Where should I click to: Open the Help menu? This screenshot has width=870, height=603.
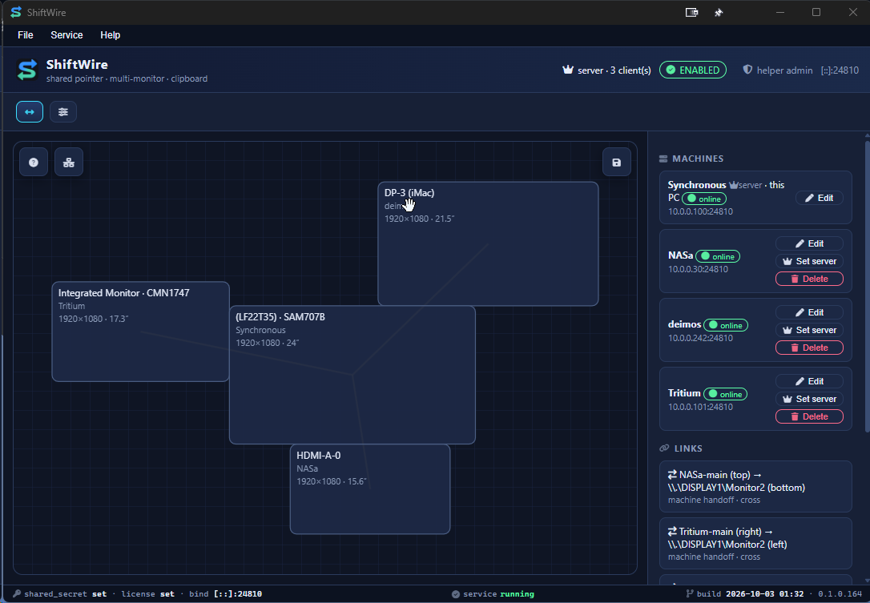click(x=110, y=35)
